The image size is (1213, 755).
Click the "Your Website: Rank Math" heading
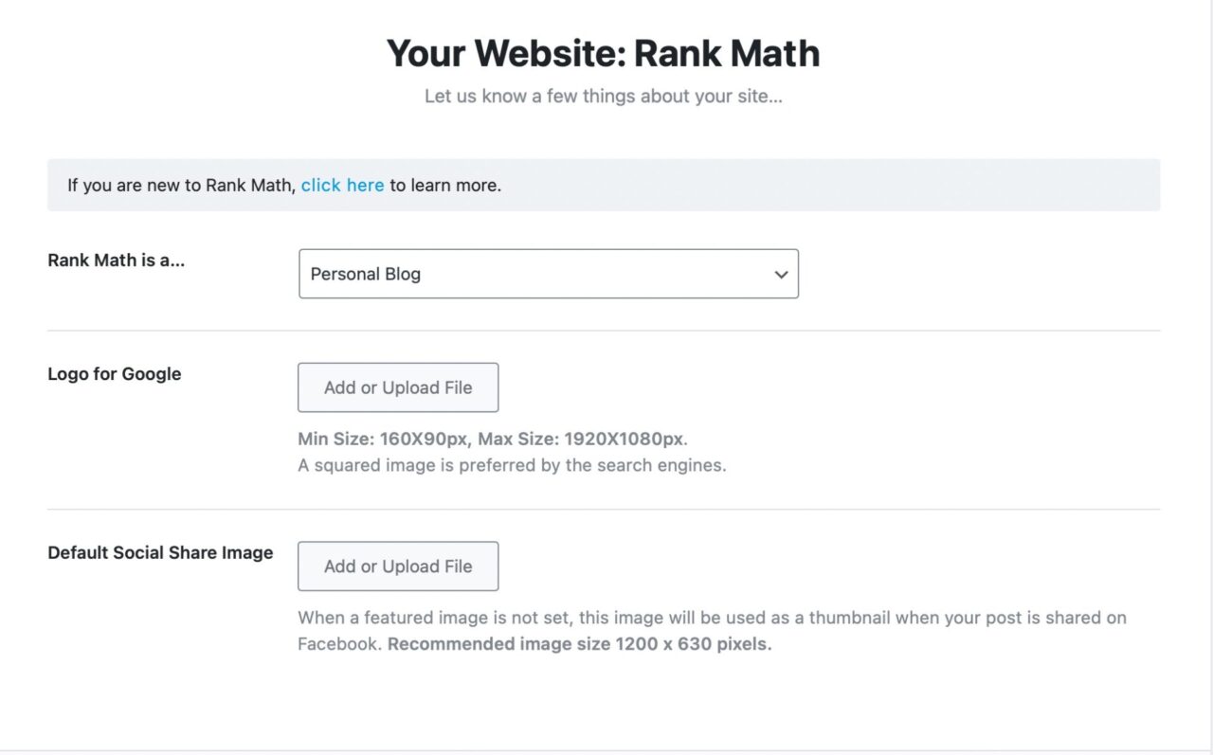pyautogui.click(x=603, y=54)
